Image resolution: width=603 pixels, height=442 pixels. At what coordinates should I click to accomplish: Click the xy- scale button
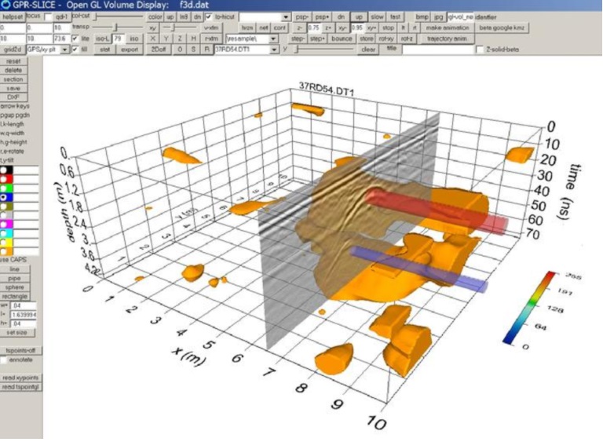click(x=342, y=27)
